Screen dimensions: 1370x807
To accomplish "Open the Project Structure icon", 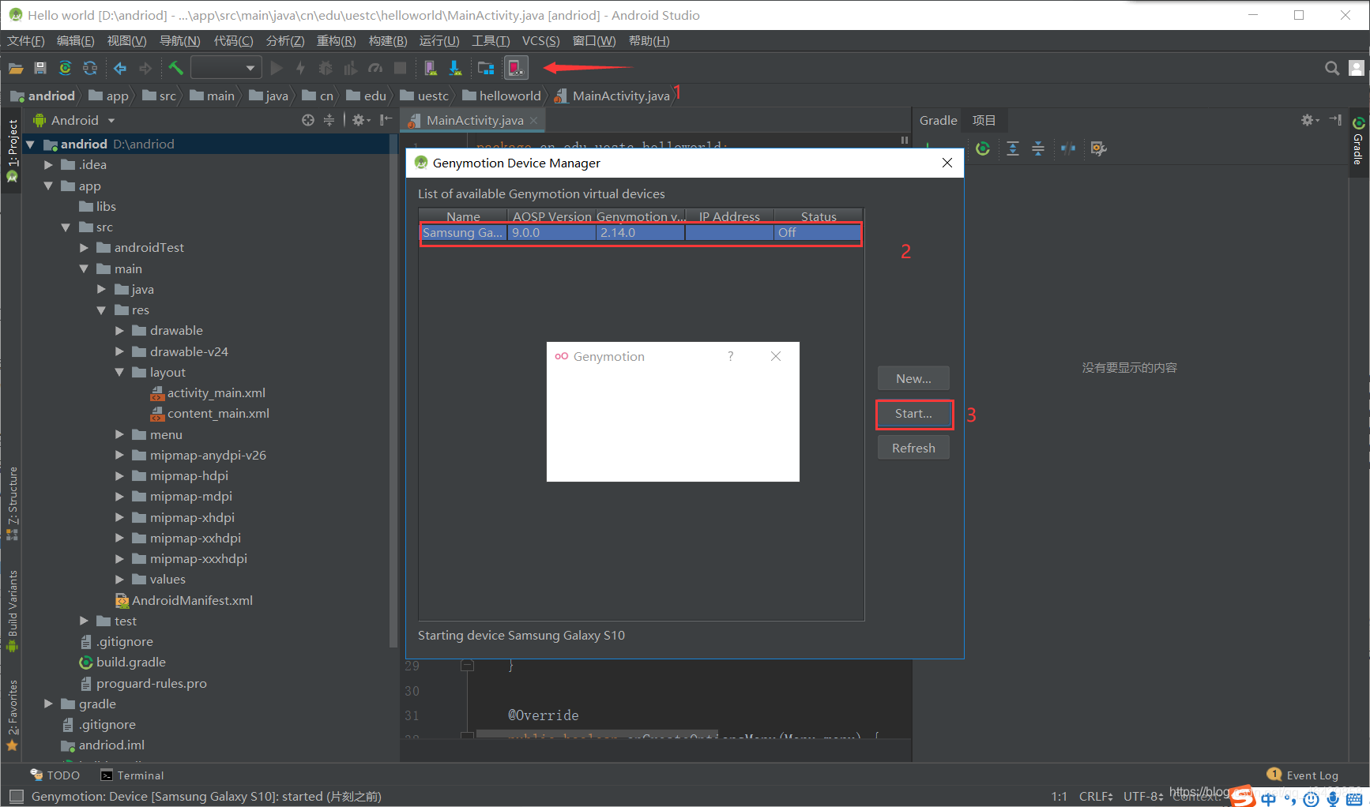I will tap(486, 69).
